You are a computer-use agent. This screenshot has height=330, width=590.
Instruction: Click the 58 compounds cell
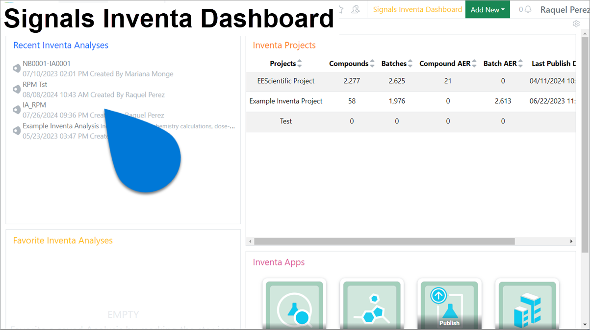coord(352,101)
